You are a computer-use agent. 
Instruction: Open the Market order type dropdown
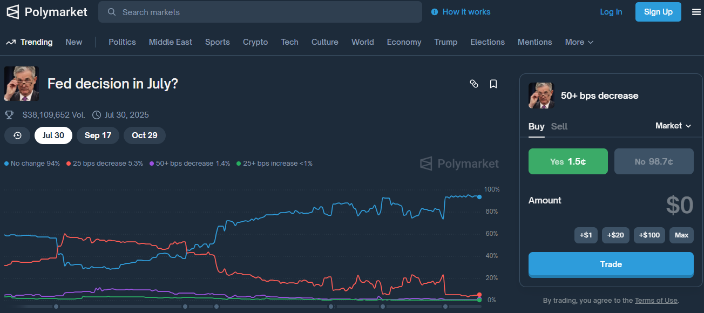pos(673,126)
